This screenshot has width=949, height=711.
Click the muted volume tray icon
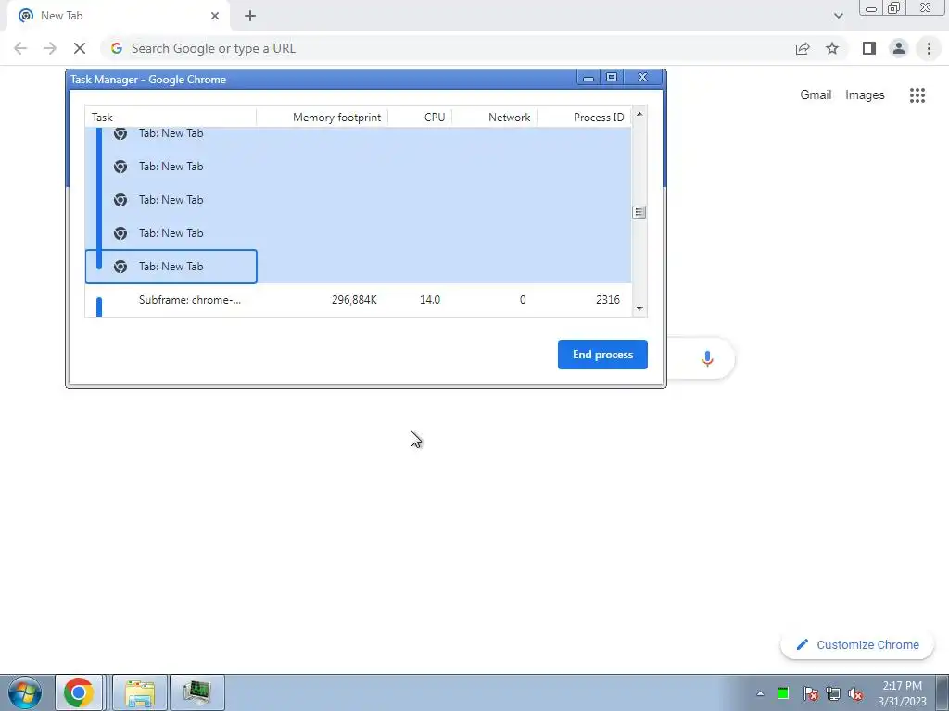[x=855, y=693]
